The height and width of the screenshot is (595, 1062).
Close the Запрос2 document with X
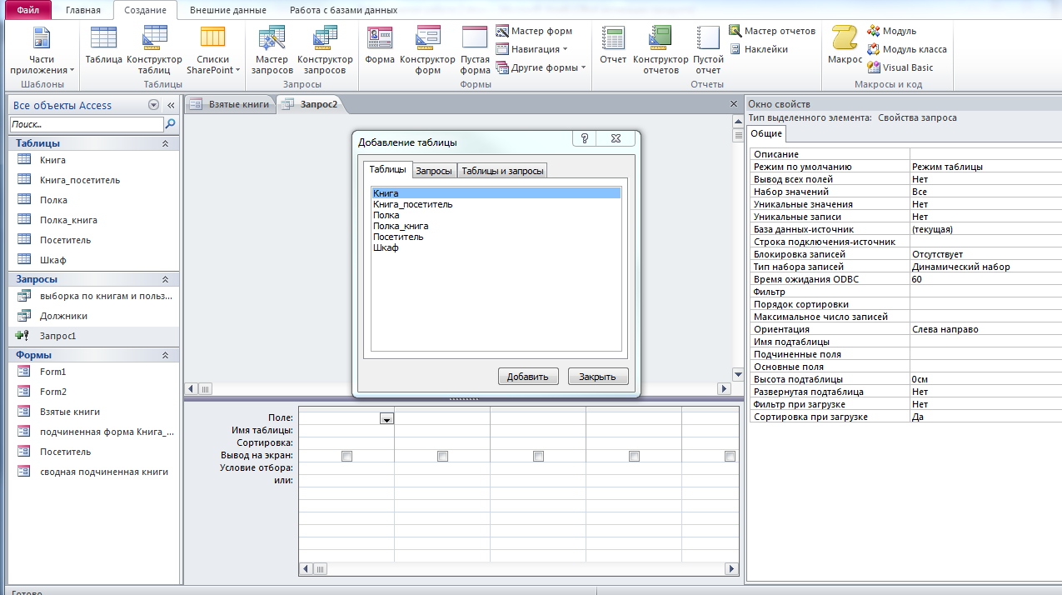pyautogui.click(x=734, y=104)
